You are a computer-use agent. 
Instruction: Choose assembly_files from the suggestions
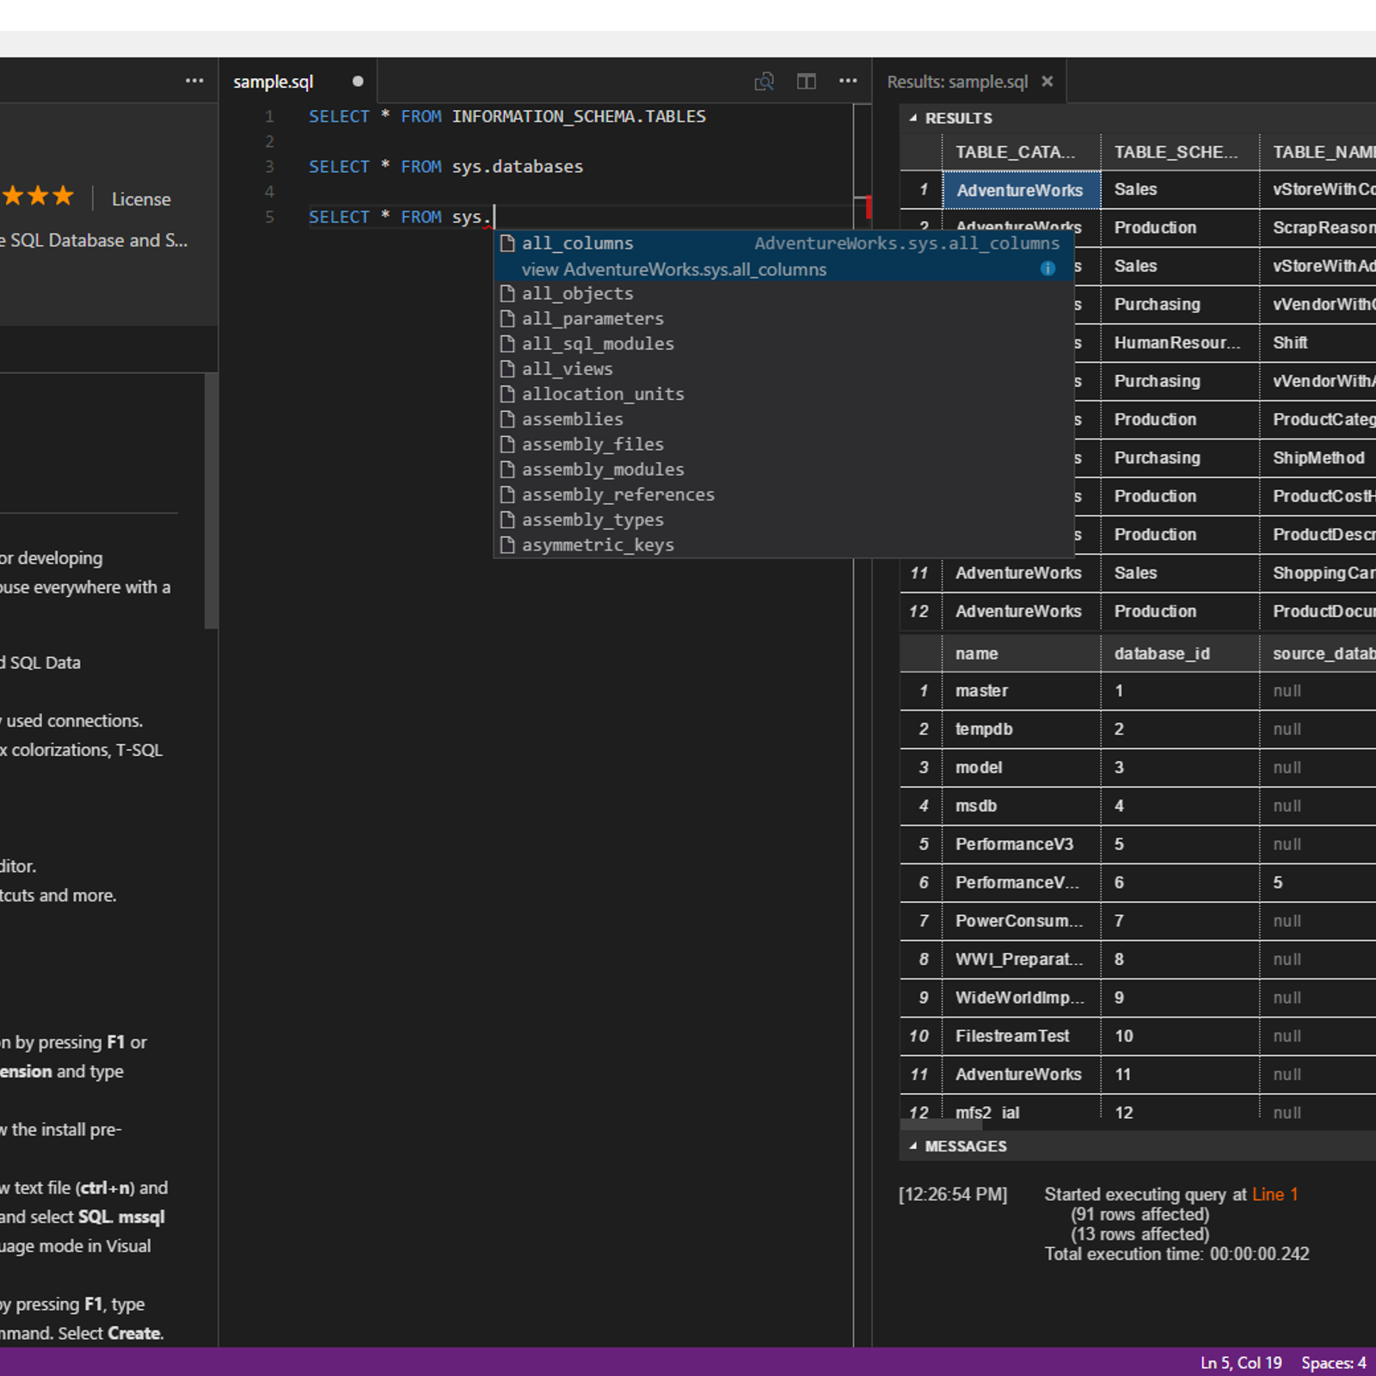coord(784,445)
